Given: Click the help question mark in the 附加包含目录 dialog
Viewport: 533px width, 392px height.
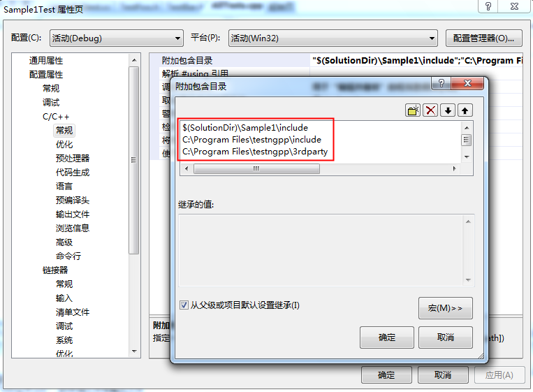Looking at the screenshot, I should click(x=441, y=83).
